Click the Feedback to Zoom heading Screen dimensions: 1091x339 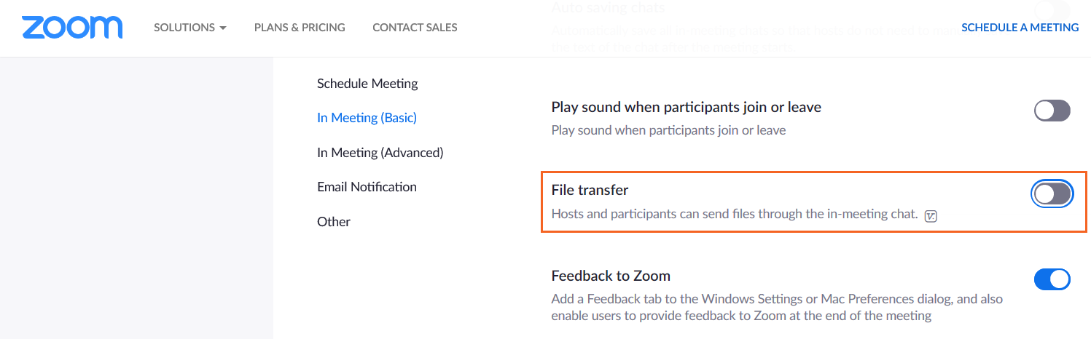coord(611,276)
